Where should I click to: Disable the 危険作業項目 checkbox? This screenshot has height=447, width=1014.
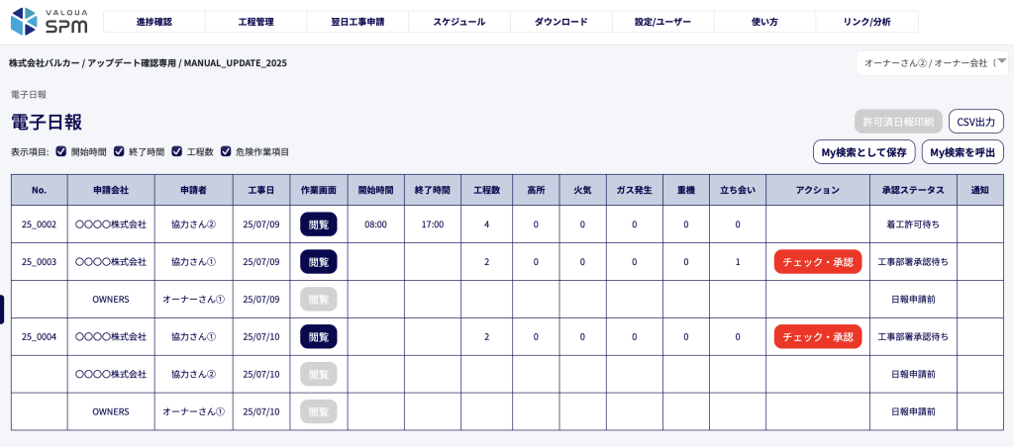pos(226,151)
